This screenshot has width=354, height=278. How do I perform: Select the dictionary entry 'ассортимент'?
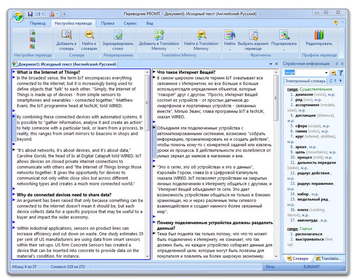(x=307, y=105)
